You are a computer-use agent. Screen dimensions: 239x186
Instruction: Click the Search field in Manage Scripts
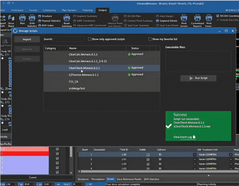[x=69, y=39]
